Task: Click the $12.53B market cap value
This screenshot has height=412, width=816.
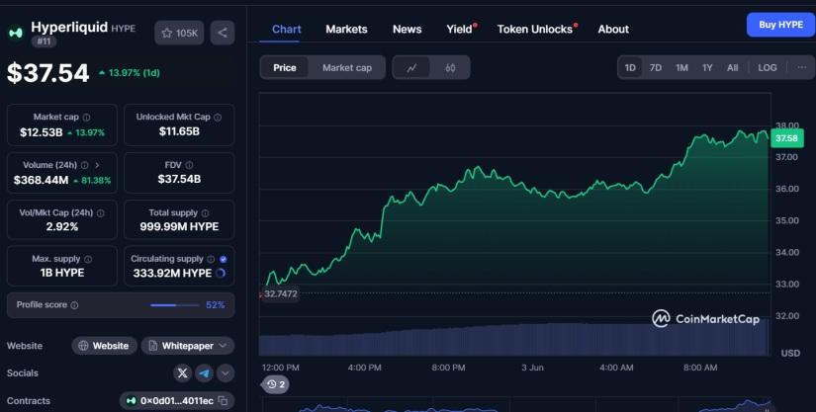Action: coord(42,132)
